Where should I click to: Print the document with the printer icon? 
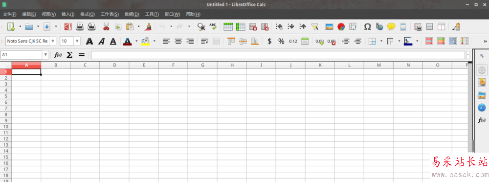tap(80, 27)
